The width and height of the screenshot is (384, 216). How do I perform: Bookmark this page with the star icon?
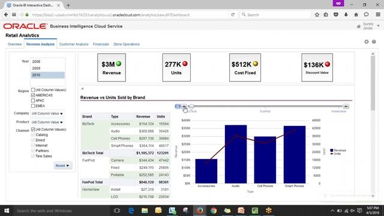click(317, 14)
